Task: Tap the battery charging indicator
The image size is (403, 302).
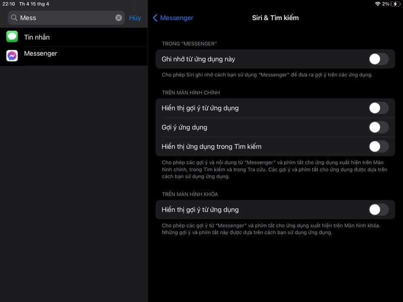Action: 395,4
